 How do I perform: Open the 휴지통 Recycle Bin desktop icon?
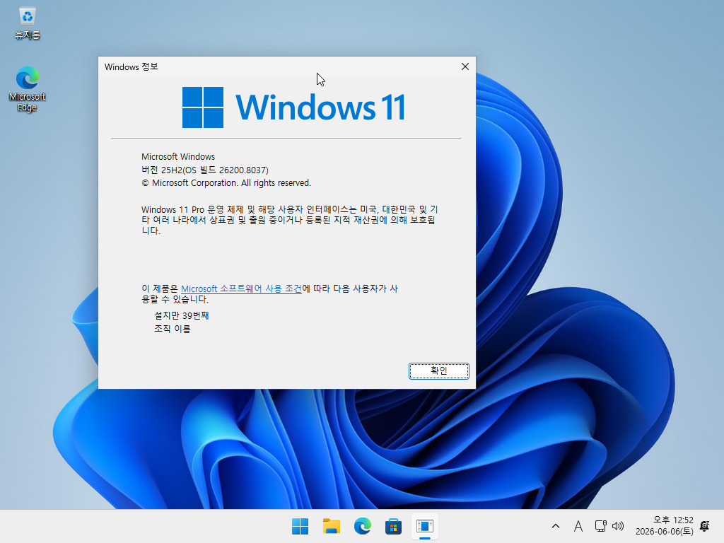[28, 24]
